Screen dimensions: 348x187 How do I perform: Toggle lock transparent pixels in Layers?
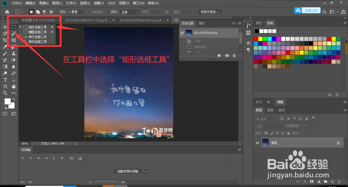coord(266,133)
